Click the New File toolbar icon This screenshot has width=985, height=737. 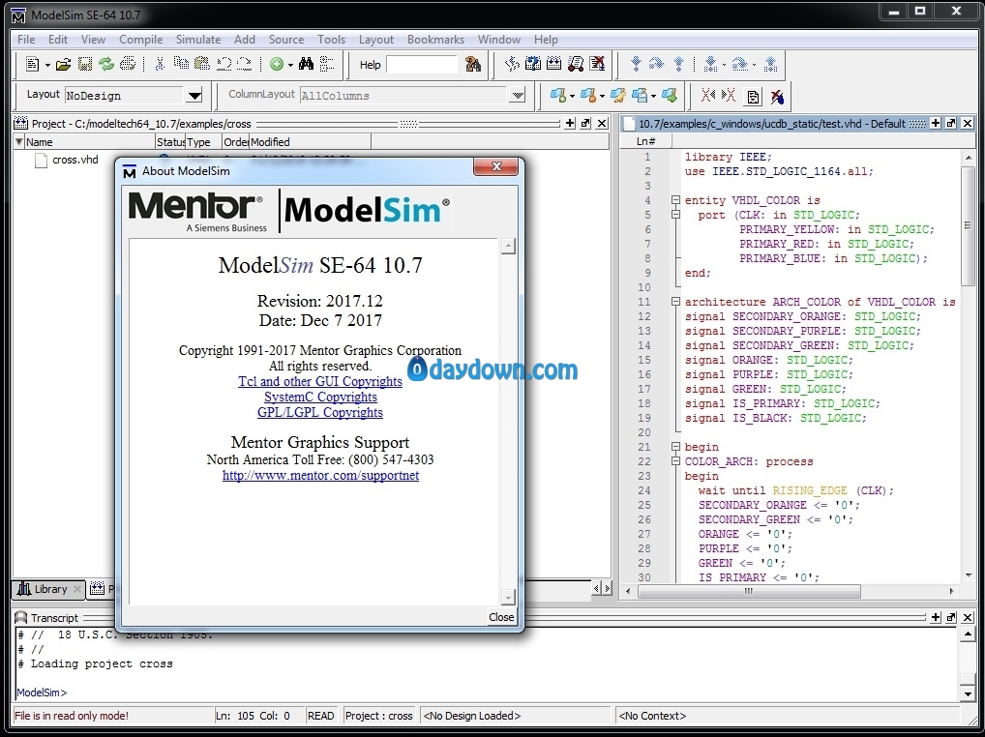(x=32, y=64)
